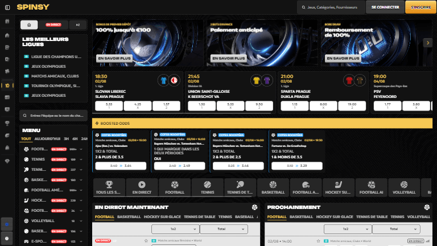The height and width of the screenshot is (246, 437).
Task: Select the Football américain helmet tile
Action: [306, 187]
